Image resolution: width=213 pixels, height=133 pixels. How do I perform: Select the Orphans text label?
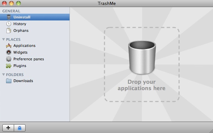tap(21, 30)
